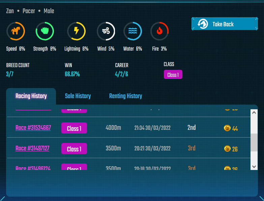Screen dimensions: 264x201
Task: Click the Speed 6% label
Action: coord(16,49)
